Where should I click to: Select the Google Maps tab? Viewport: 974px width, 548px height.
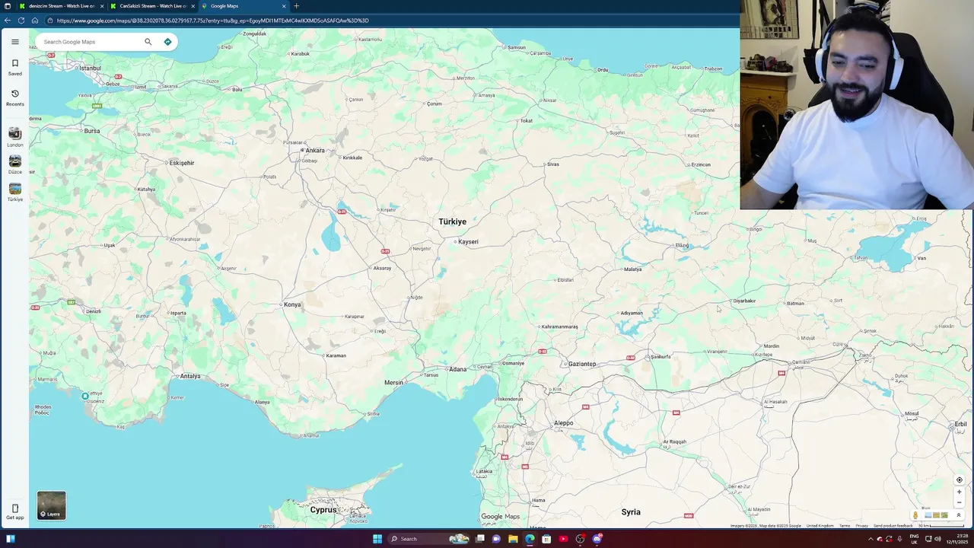point(243,6)
